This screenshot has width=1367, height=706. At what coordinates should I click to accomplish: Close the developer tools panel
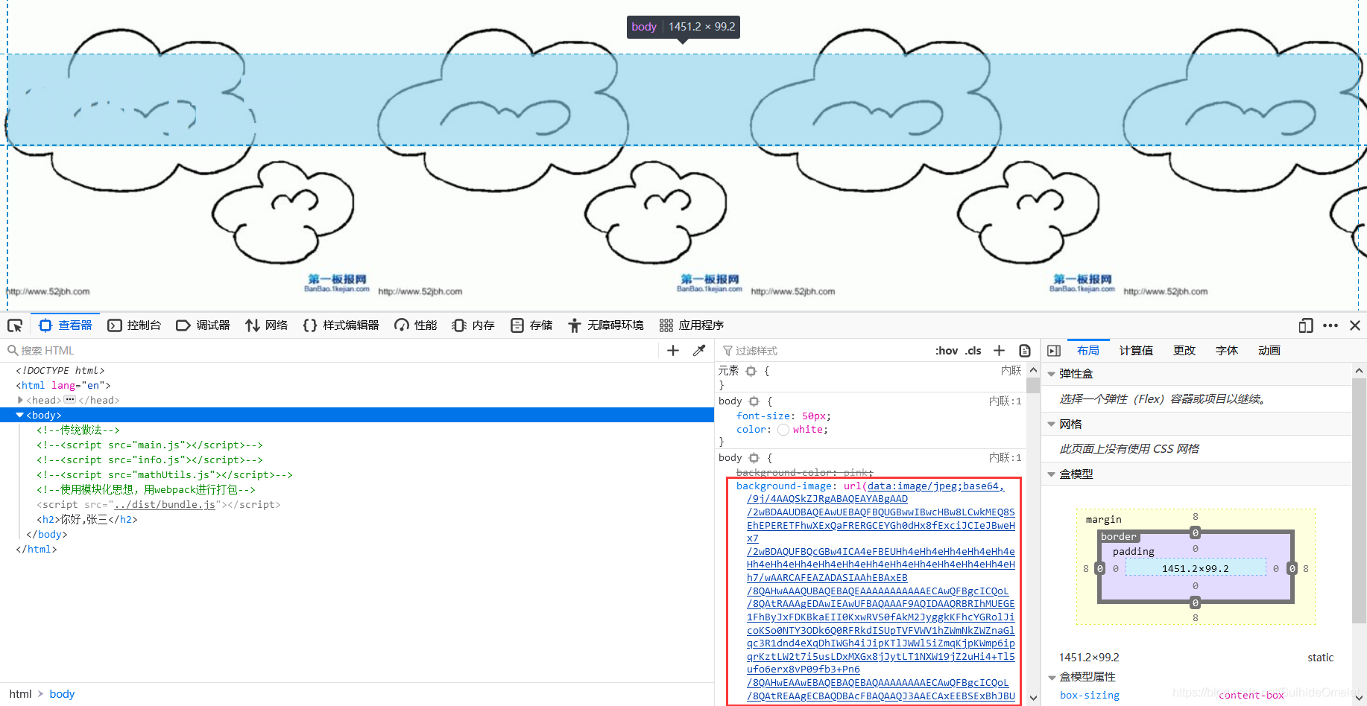point(1355,325)
